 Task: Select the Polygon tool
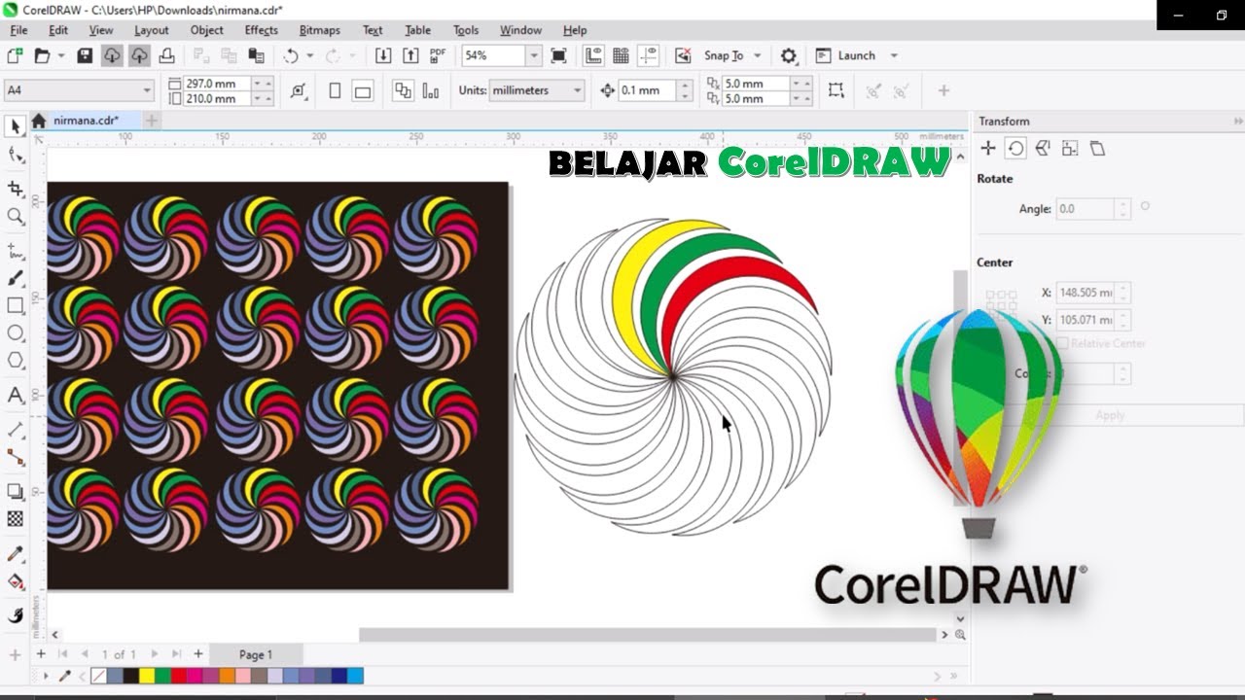[16, 360]
